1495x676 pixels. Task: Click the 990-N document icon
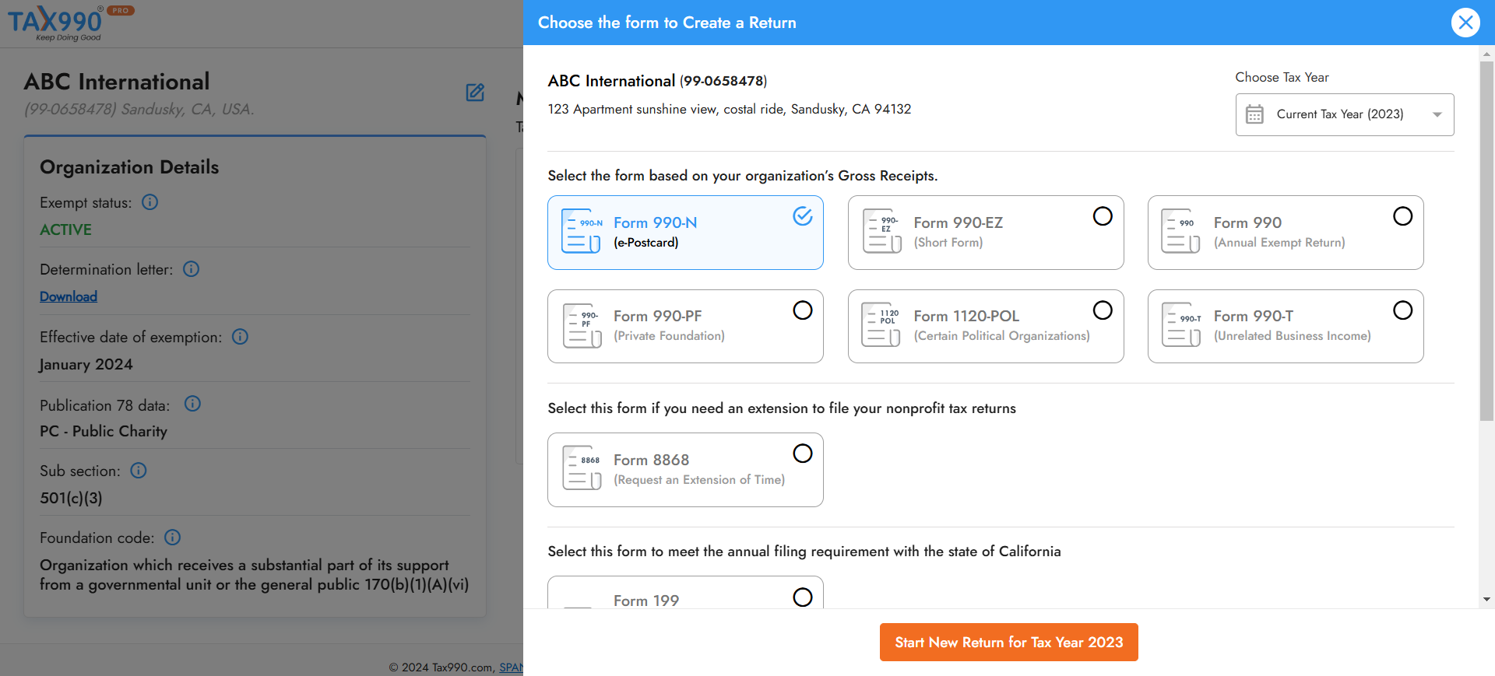coord(582,231)
